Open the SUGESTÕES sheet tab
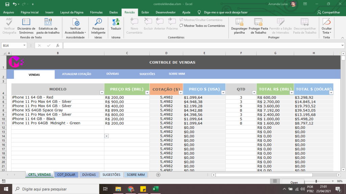This screenshot has height=194, width=346. coord(112,175)
